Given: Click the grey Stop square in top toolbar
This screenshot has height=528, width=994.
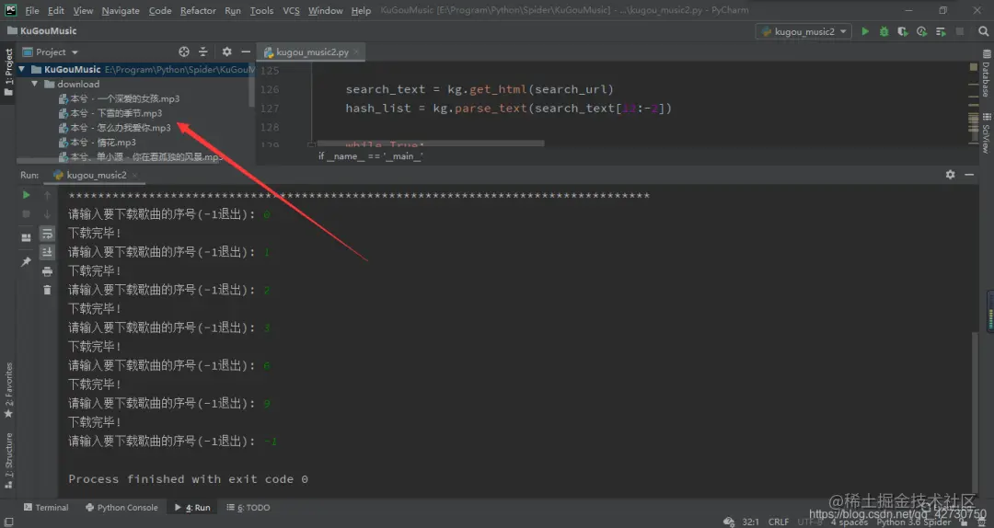Looking at the screenshot, I should tap(960, 31).
